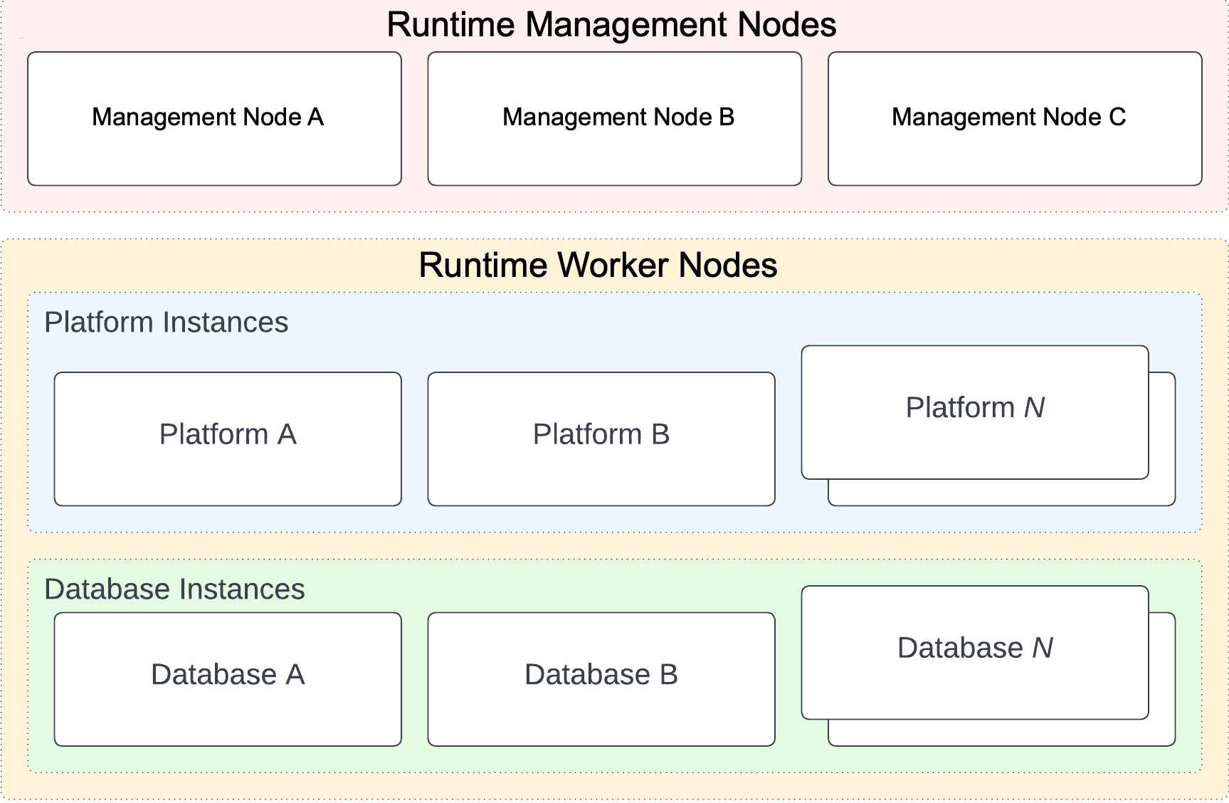Viewport: 1229px width, 803px height.
Task: Click the Platform B box
Action: click(601, 436)
